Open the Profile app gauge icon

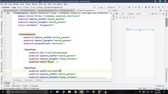(x=136, y=7)
